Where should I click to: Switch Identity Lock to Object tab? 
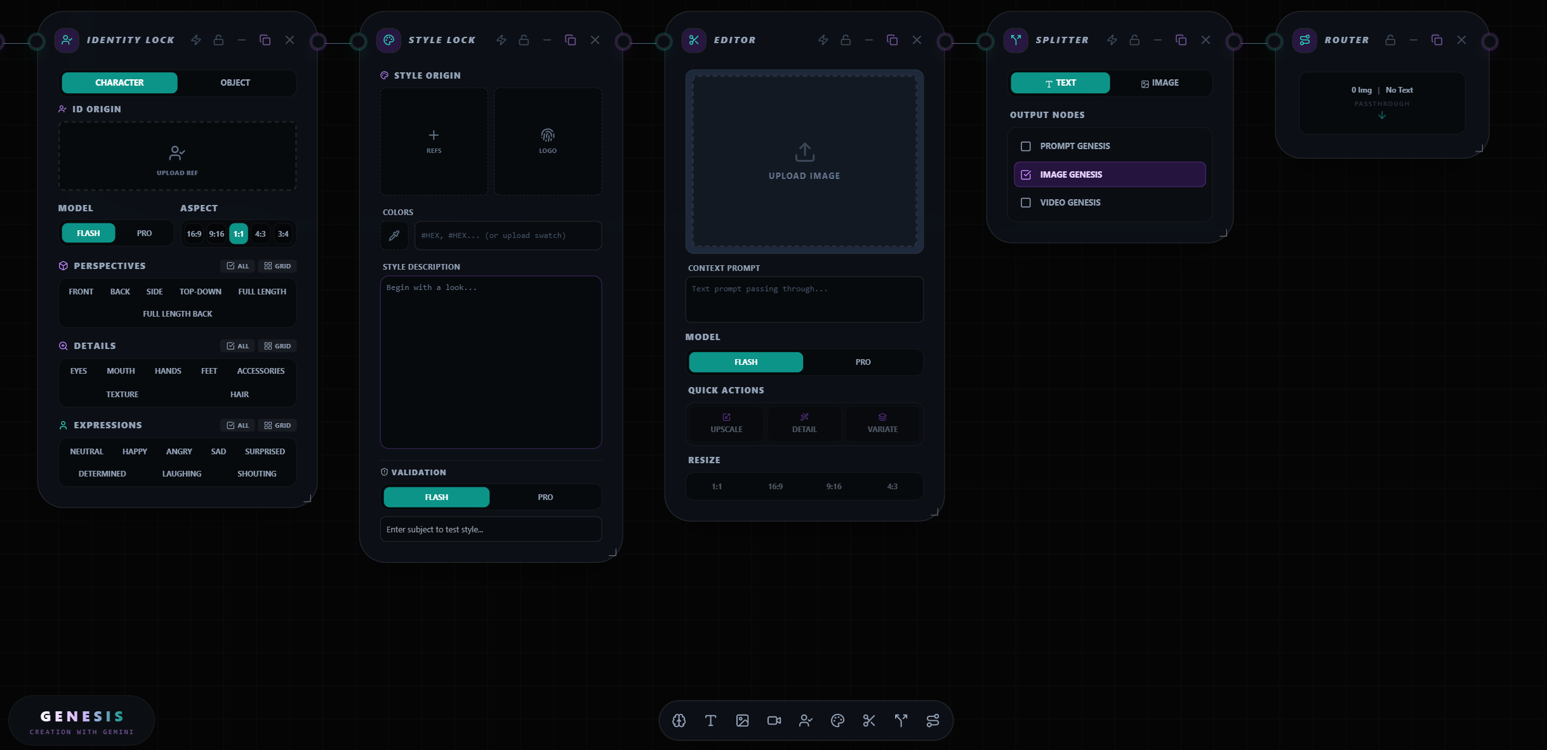(x=235, y=82)
